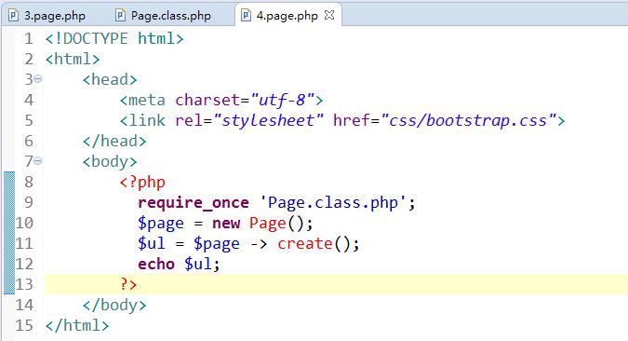Click the Page.class.php file icon
This screenshot has width=628, height=341.
pyautogui.click(x=120, y=15)
